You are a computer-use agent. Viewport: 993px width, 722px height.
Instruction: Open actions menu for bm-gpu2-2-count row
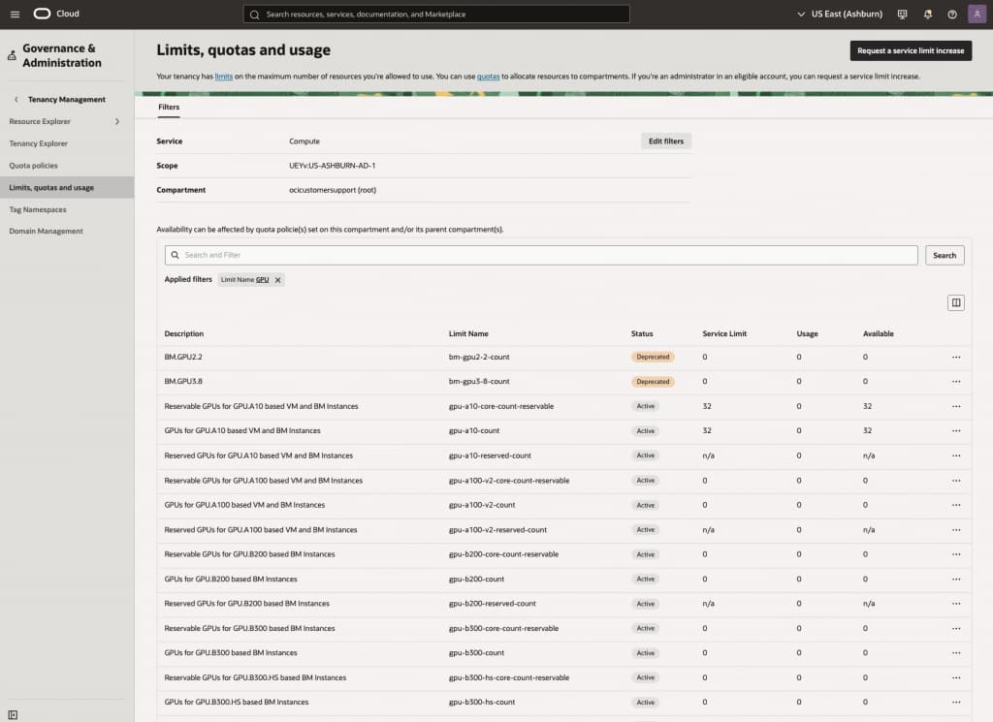(955, 357)
